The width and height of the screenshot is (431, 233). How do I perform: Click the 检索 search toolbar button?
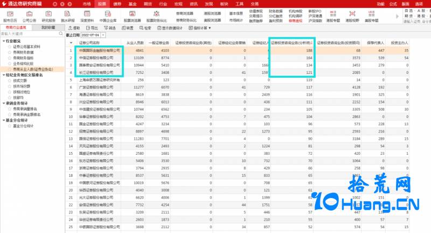point(145,28)
